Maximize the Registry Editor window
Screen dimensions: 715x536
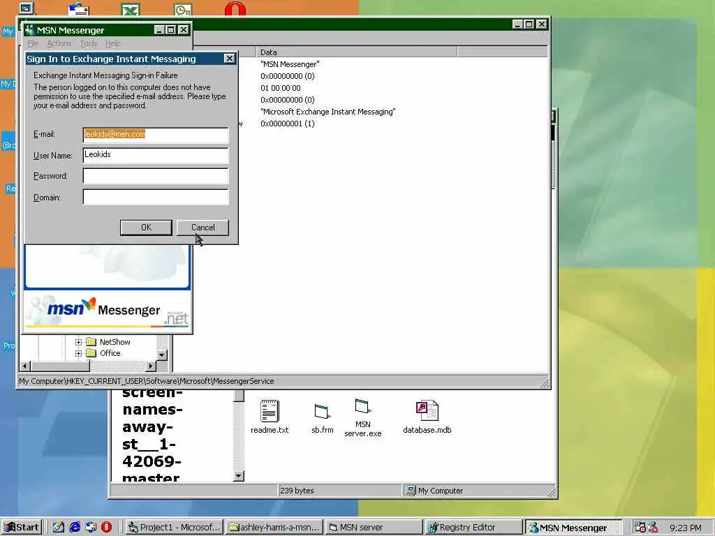tap(529, 24)
